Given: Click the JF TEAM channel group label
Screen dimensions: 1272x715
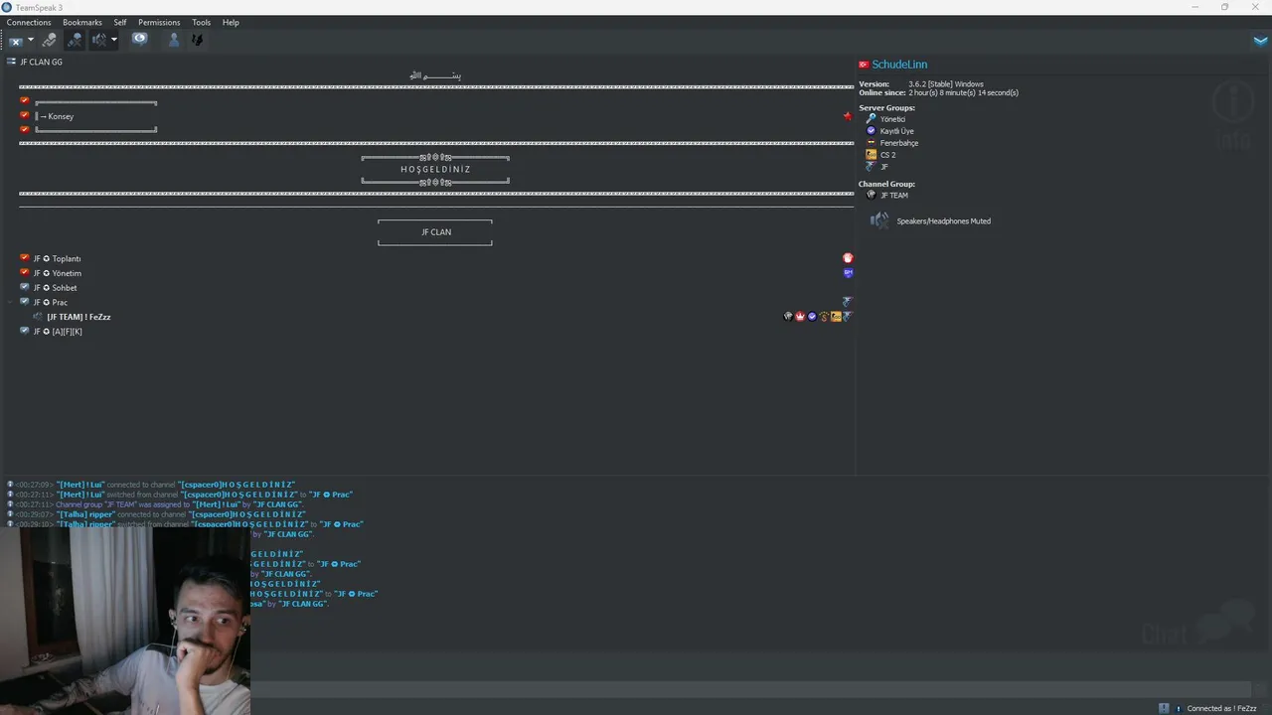Looking at the screenshot, I should [894, 196].
